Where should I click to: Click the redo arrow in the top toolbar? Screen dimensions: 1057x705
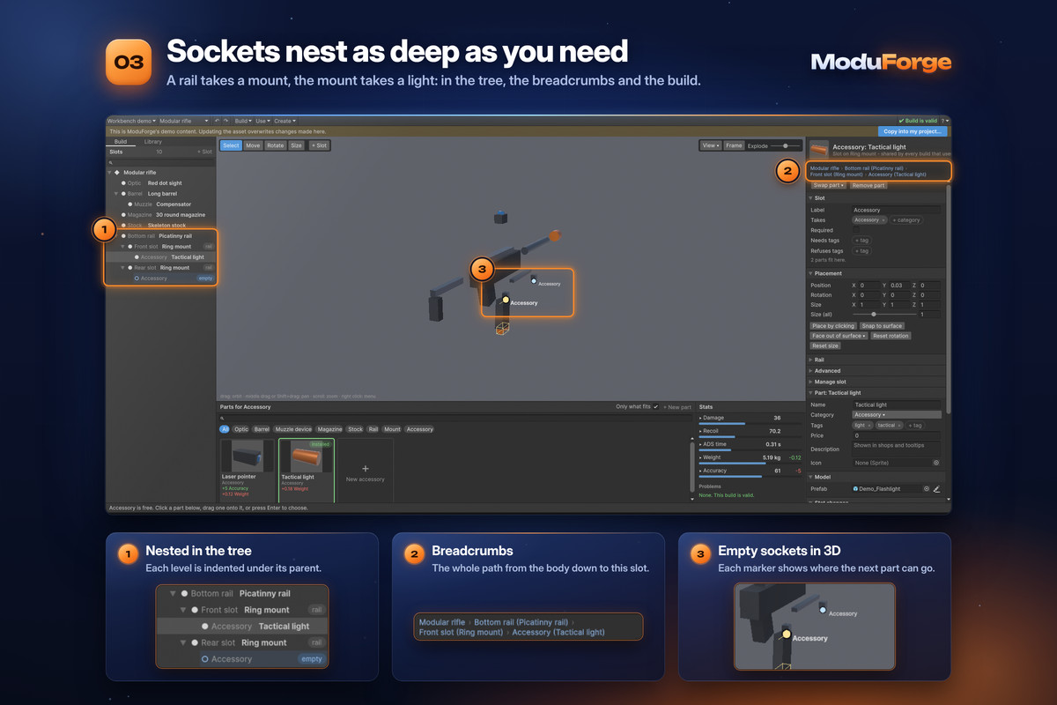tap(225, 121)
